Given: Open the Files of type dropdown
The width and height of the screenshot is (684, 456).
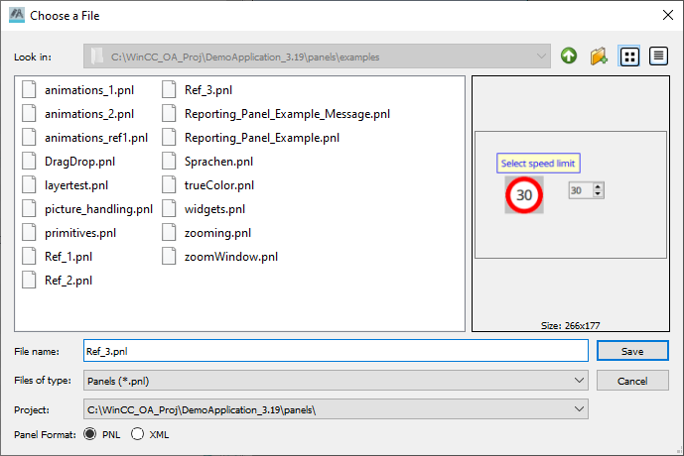Looking at the screenshot, I should 580,380.
